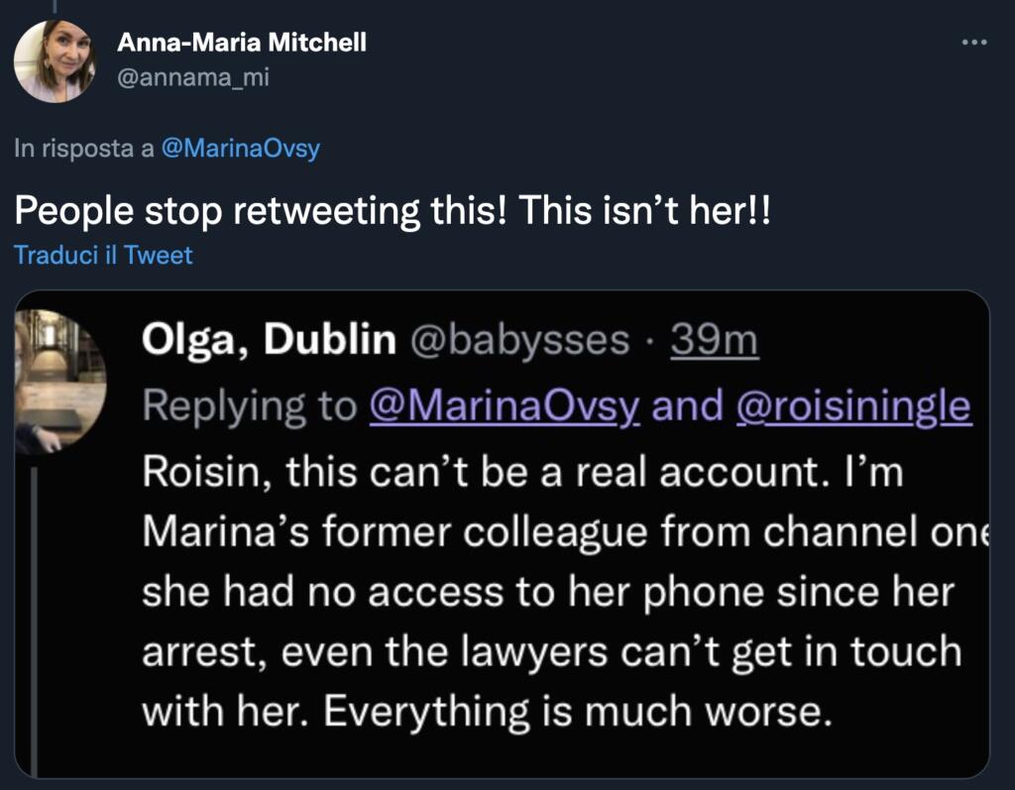This screenshot has width=1015, height=790.
Task: Click Olga's avatar in the screenshot
Action: (x=61, y=381)
